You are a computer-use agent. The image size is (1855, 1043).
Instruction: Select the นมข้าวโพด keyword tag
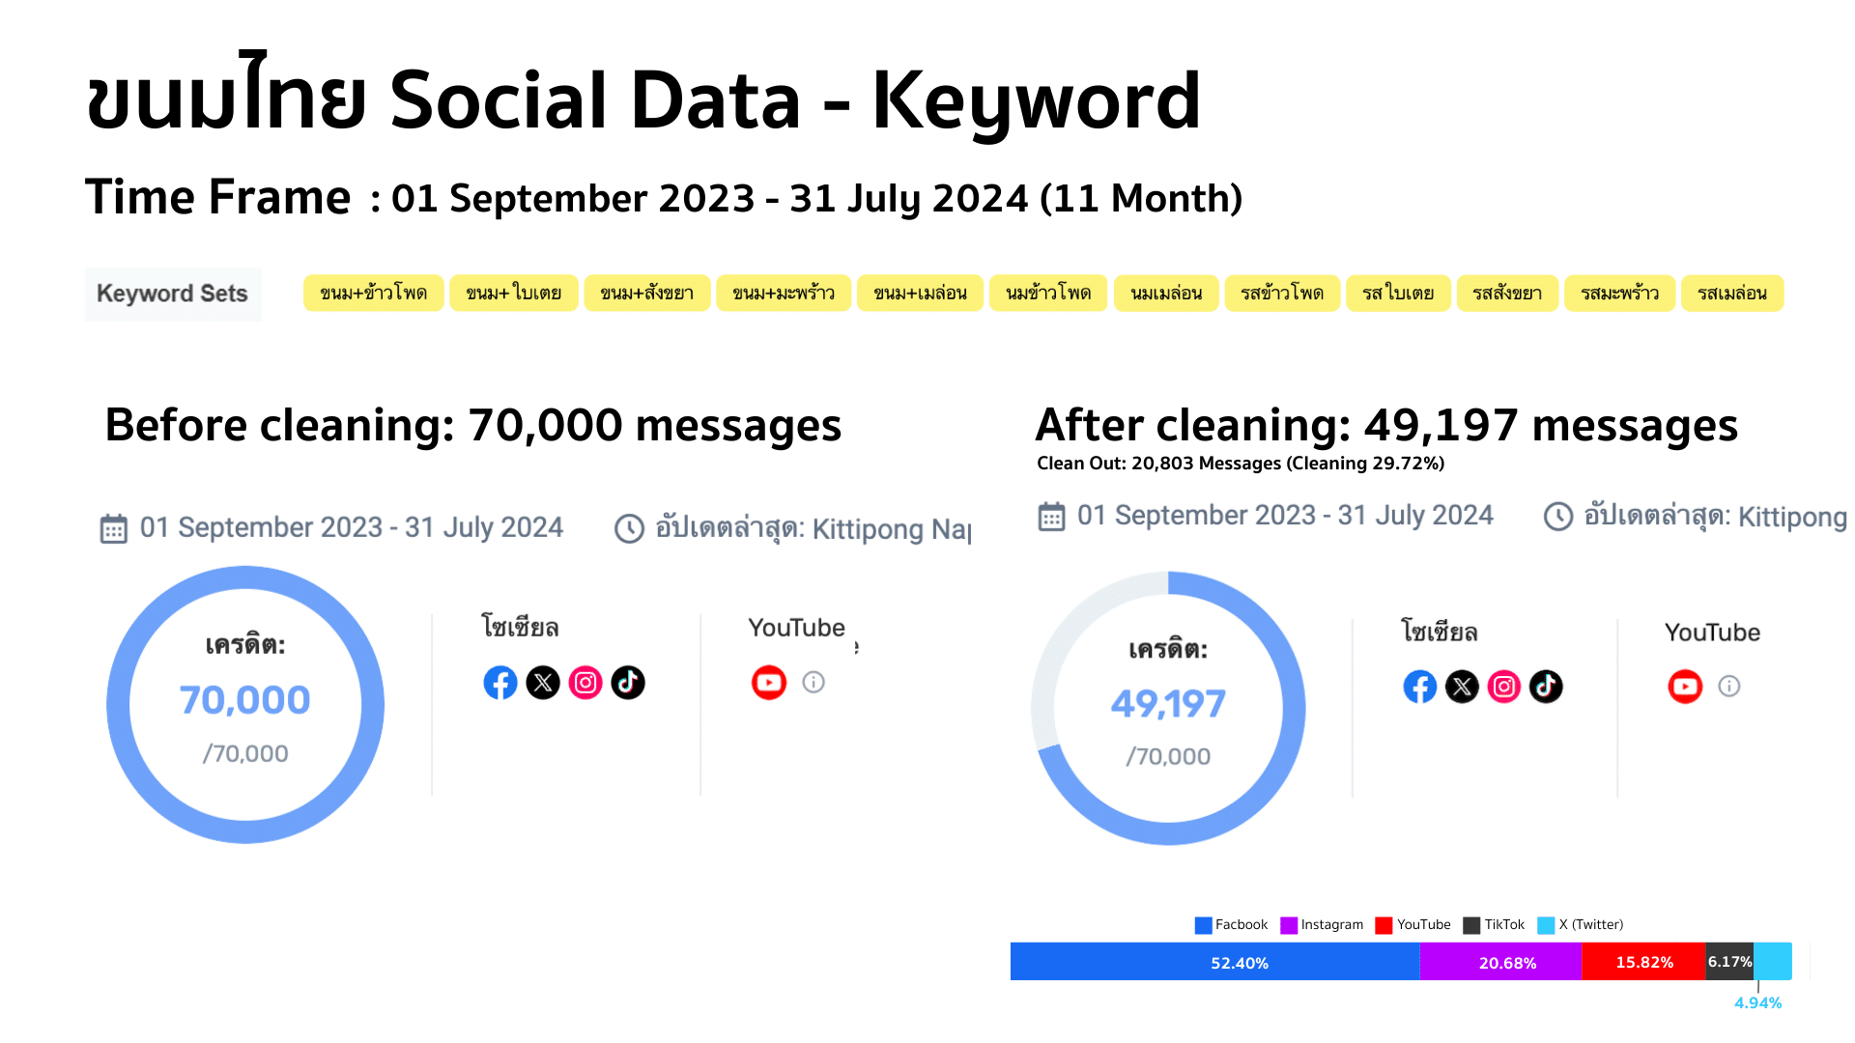(x=1048, y=294)
